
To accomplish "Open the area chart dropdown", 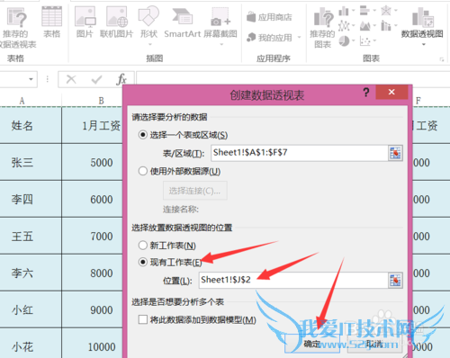I will pos(374,25).
